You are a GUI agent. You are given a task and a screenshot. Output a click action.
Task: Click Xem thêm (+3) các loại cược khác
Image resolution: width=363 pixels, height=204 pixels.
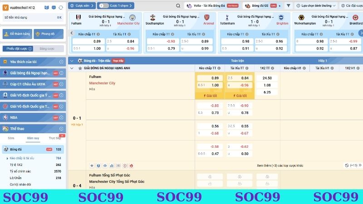[280, 165]
